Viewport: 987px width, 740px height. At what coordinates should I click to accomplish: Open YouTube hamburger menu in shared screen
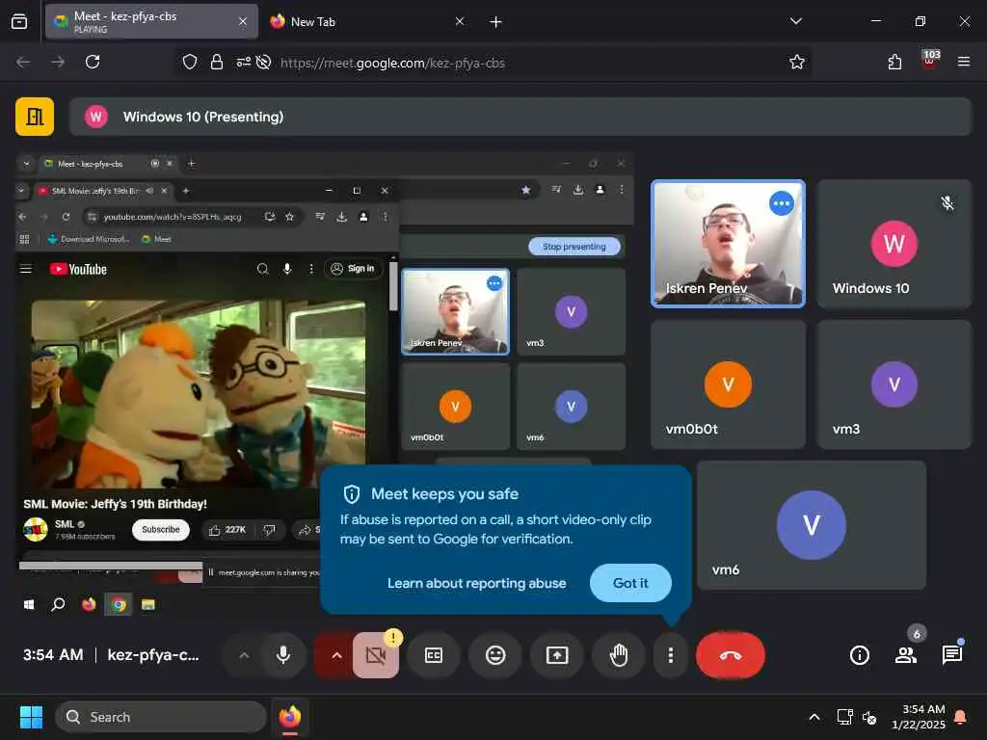click(x=26, y=270)
